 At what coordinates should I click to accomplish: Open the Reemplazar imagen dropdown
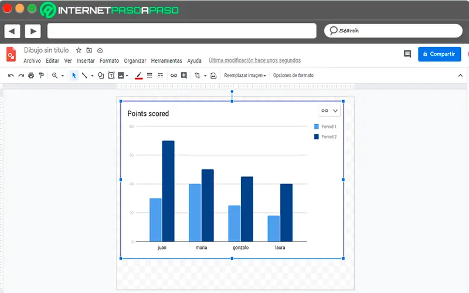245,76
